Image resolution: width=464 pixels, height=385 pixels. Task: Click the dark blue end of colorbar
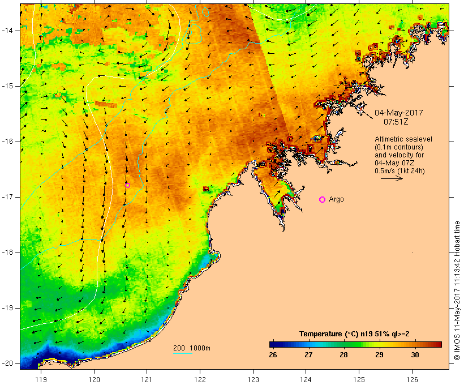click(273, 344)
